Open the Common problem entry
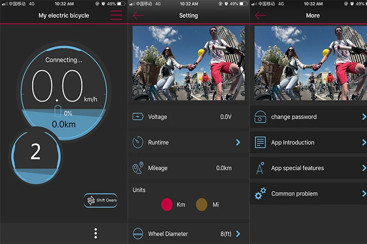Image resolution: width=367 pixels, height=244 pixels. click(x=308, y=194)
